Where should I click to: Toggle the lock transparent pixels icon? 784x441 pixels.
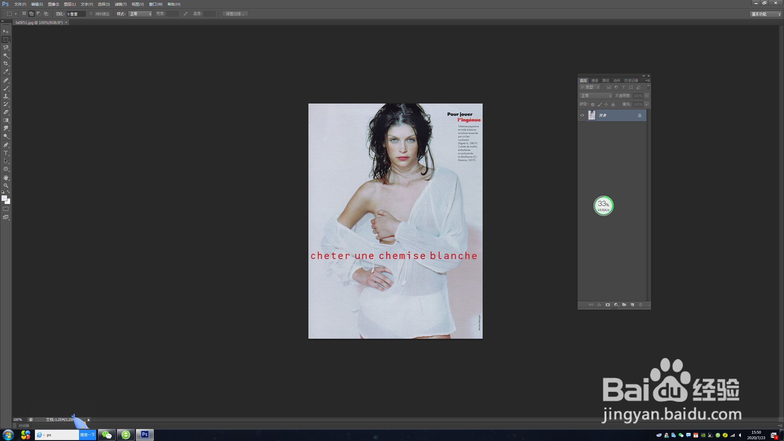(593, 104)
